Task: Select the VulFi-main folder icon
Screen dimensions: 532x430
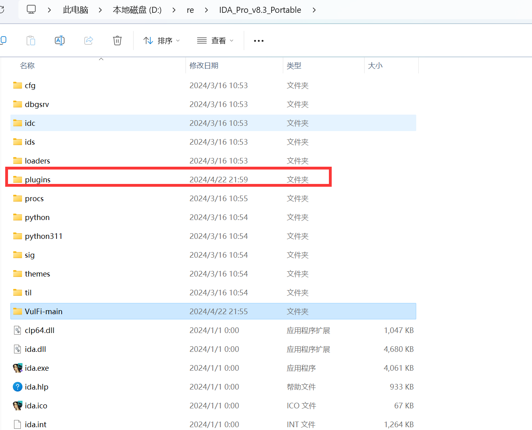Action: pyautogui.click(x=18, y=311)
